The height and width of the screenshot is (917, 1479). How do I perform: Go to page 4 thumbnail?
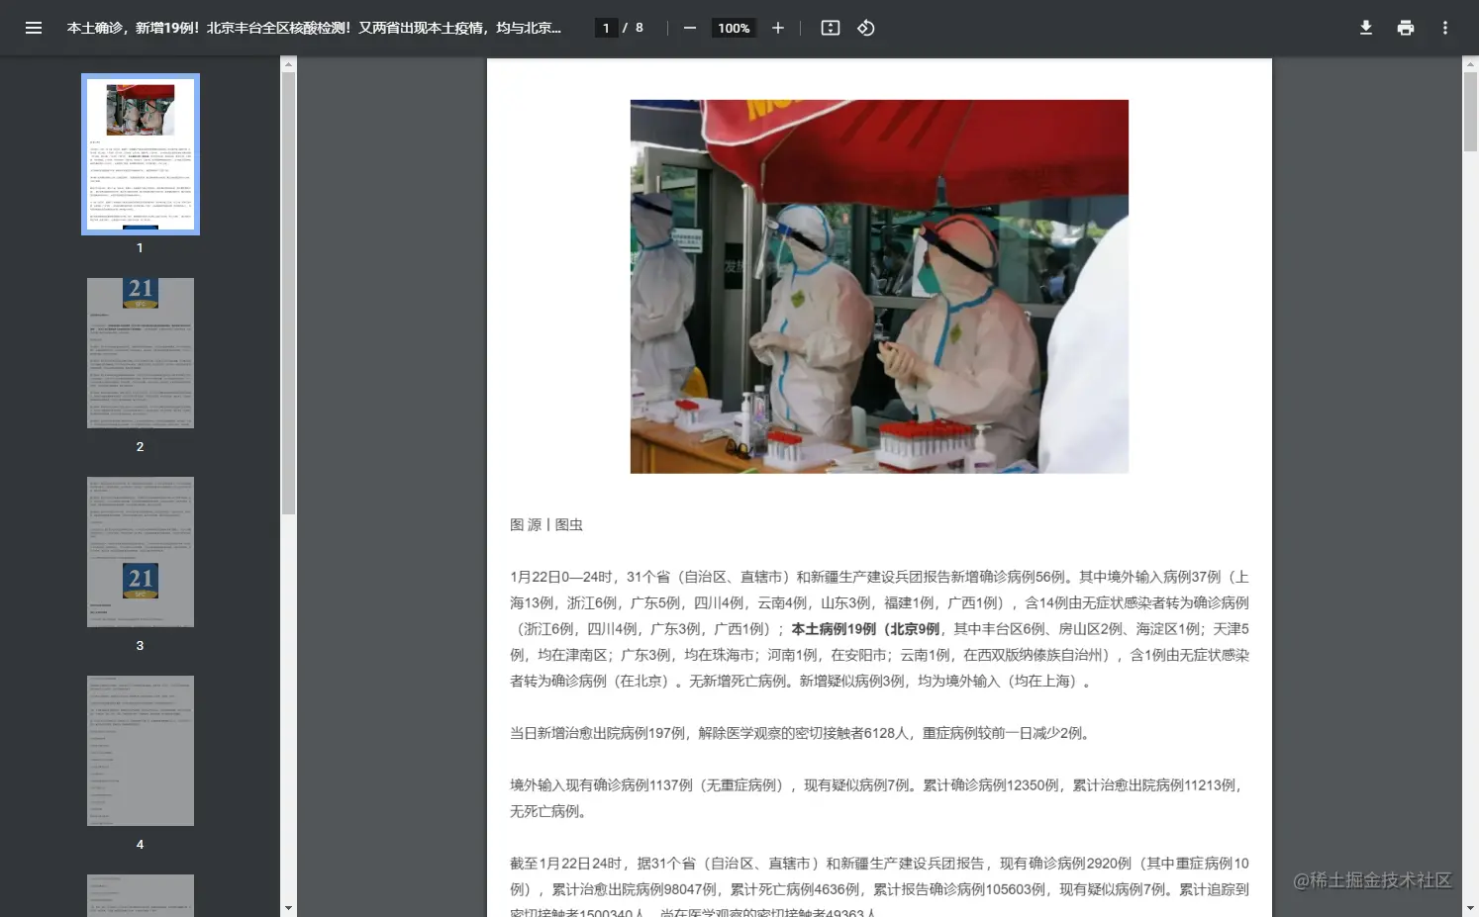tap(141, 751)
